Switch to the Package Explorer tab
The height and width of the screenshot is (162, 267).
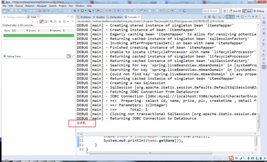tap(14, 17)
